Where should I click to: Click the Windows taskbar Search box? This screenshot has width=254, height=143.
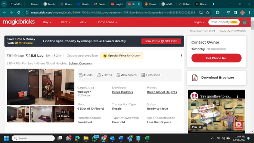pos(33,138)
